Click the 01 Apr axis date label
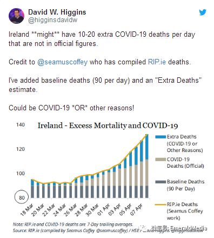Viewport: 214px width, 238px height. [x=103, y=209]
